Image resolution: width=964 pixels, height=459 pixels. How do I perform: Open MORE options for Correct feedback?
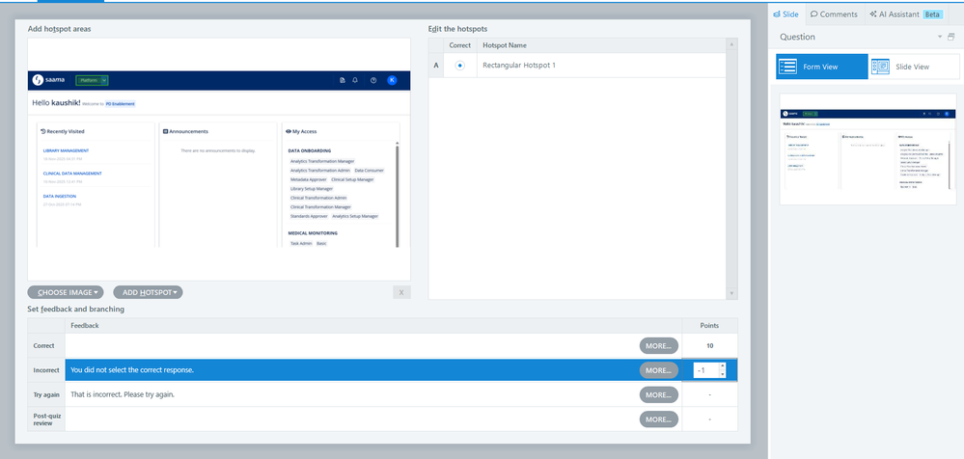click(658, 346)
